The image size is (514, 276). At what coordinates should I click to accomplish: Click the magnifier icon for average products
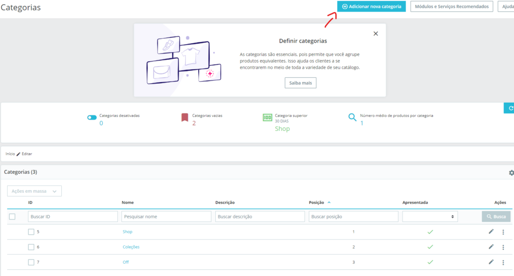click(x=352, y=117)
